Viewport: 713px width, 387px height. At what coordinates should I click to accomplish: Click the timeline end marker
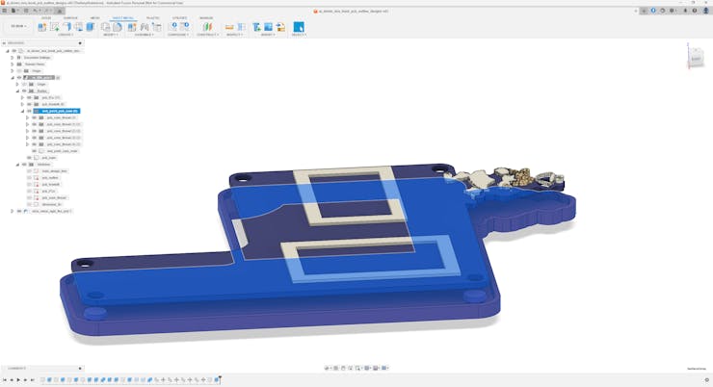(220, 379)
